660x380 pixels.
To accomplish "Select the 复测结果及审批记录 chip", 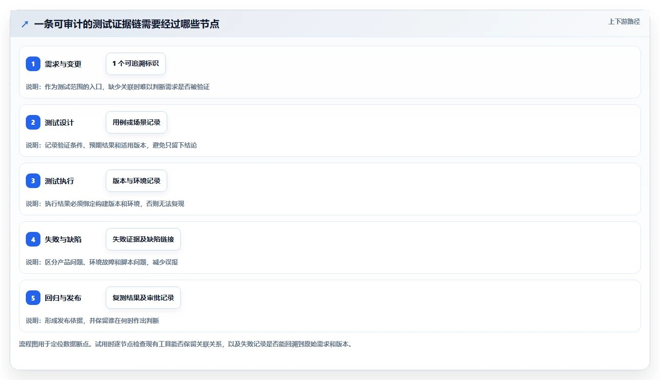I will pyautogui.click(x=143, y=298).
